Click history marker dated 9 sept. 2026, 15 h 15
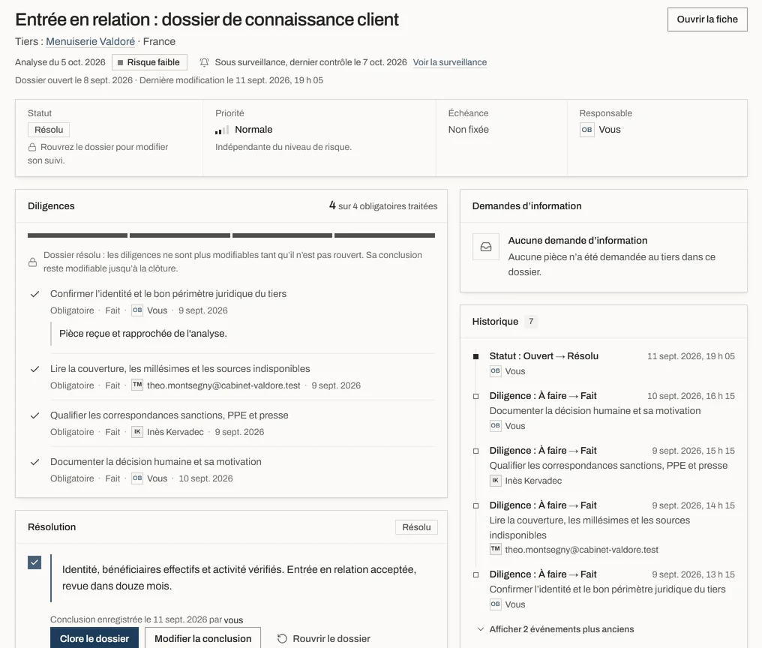762x648 pixels. (x=475, y=451)
